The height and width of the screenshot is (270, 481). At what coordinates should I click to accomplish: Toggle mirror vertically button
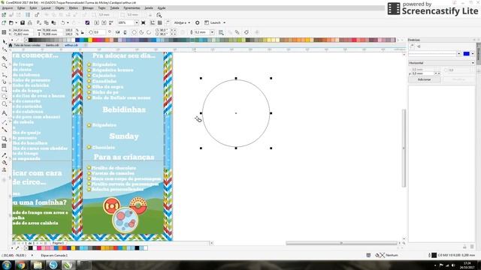(x=126, y=32)
